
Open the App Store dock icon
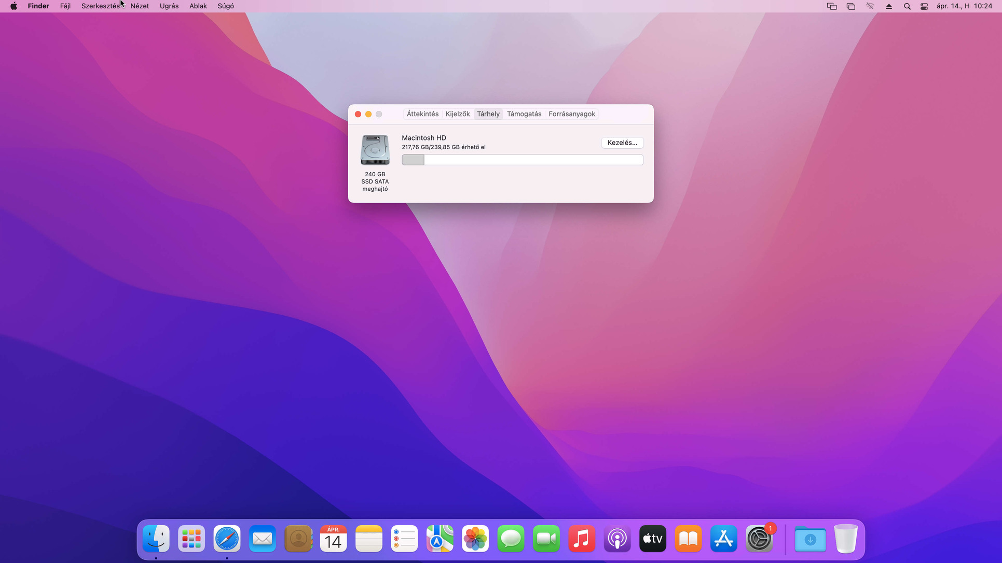(x=723, y=539)
